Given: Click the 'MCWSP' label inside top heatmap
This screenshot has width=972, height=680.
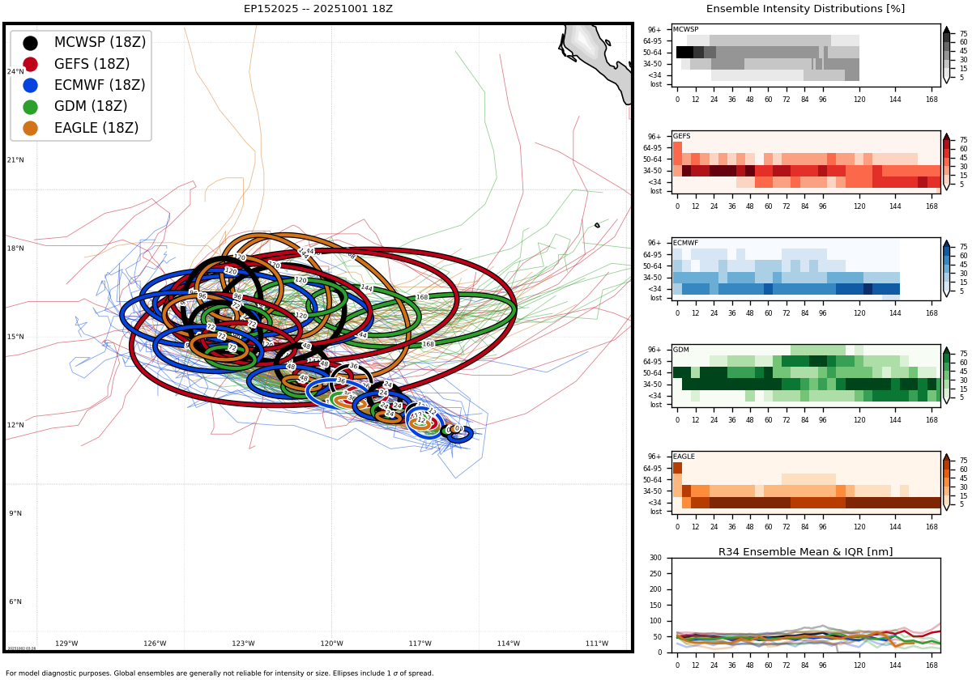Looking at the screenshot, I should [x=685, y=29].
